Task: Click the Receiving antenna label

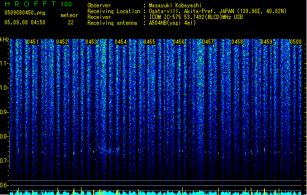Action: tap(112, 23)
